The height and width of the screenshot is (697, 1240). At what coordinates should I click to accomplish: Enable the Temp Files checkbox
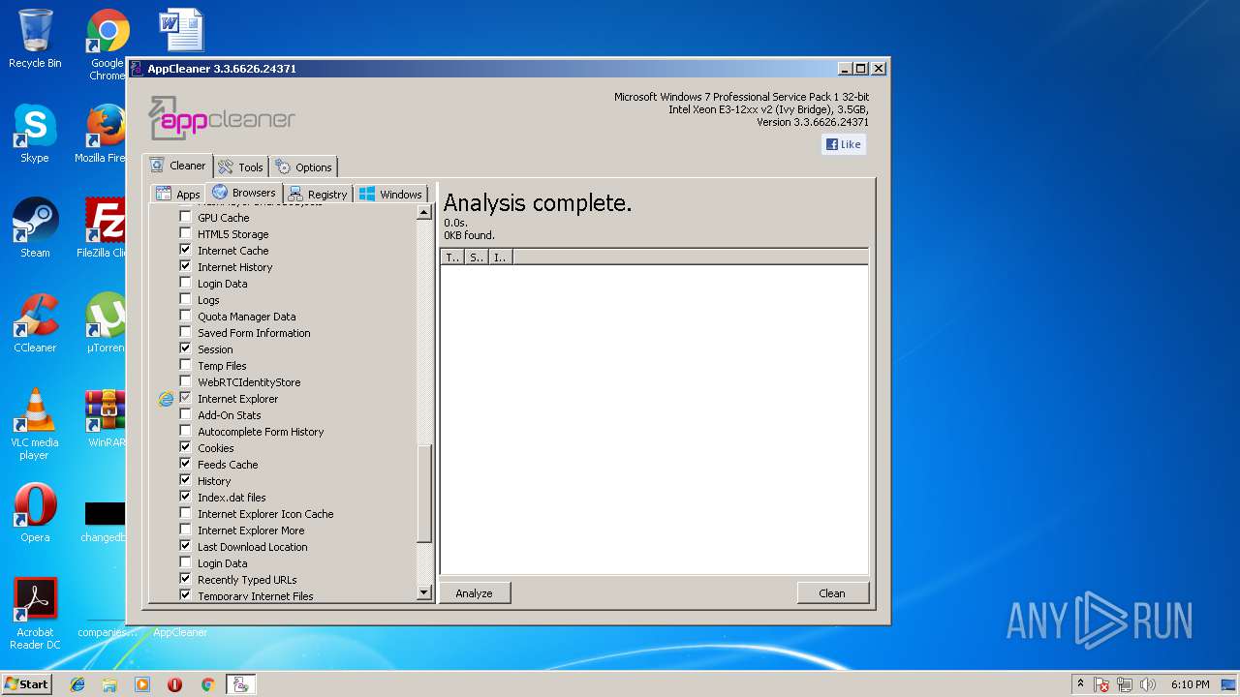185,366
